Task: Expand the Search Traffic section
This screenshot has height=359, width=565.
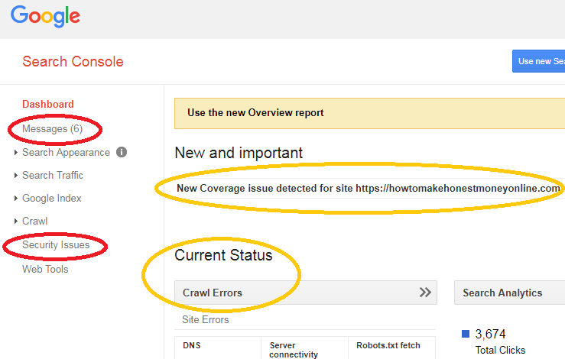Action: click(16, 176)
